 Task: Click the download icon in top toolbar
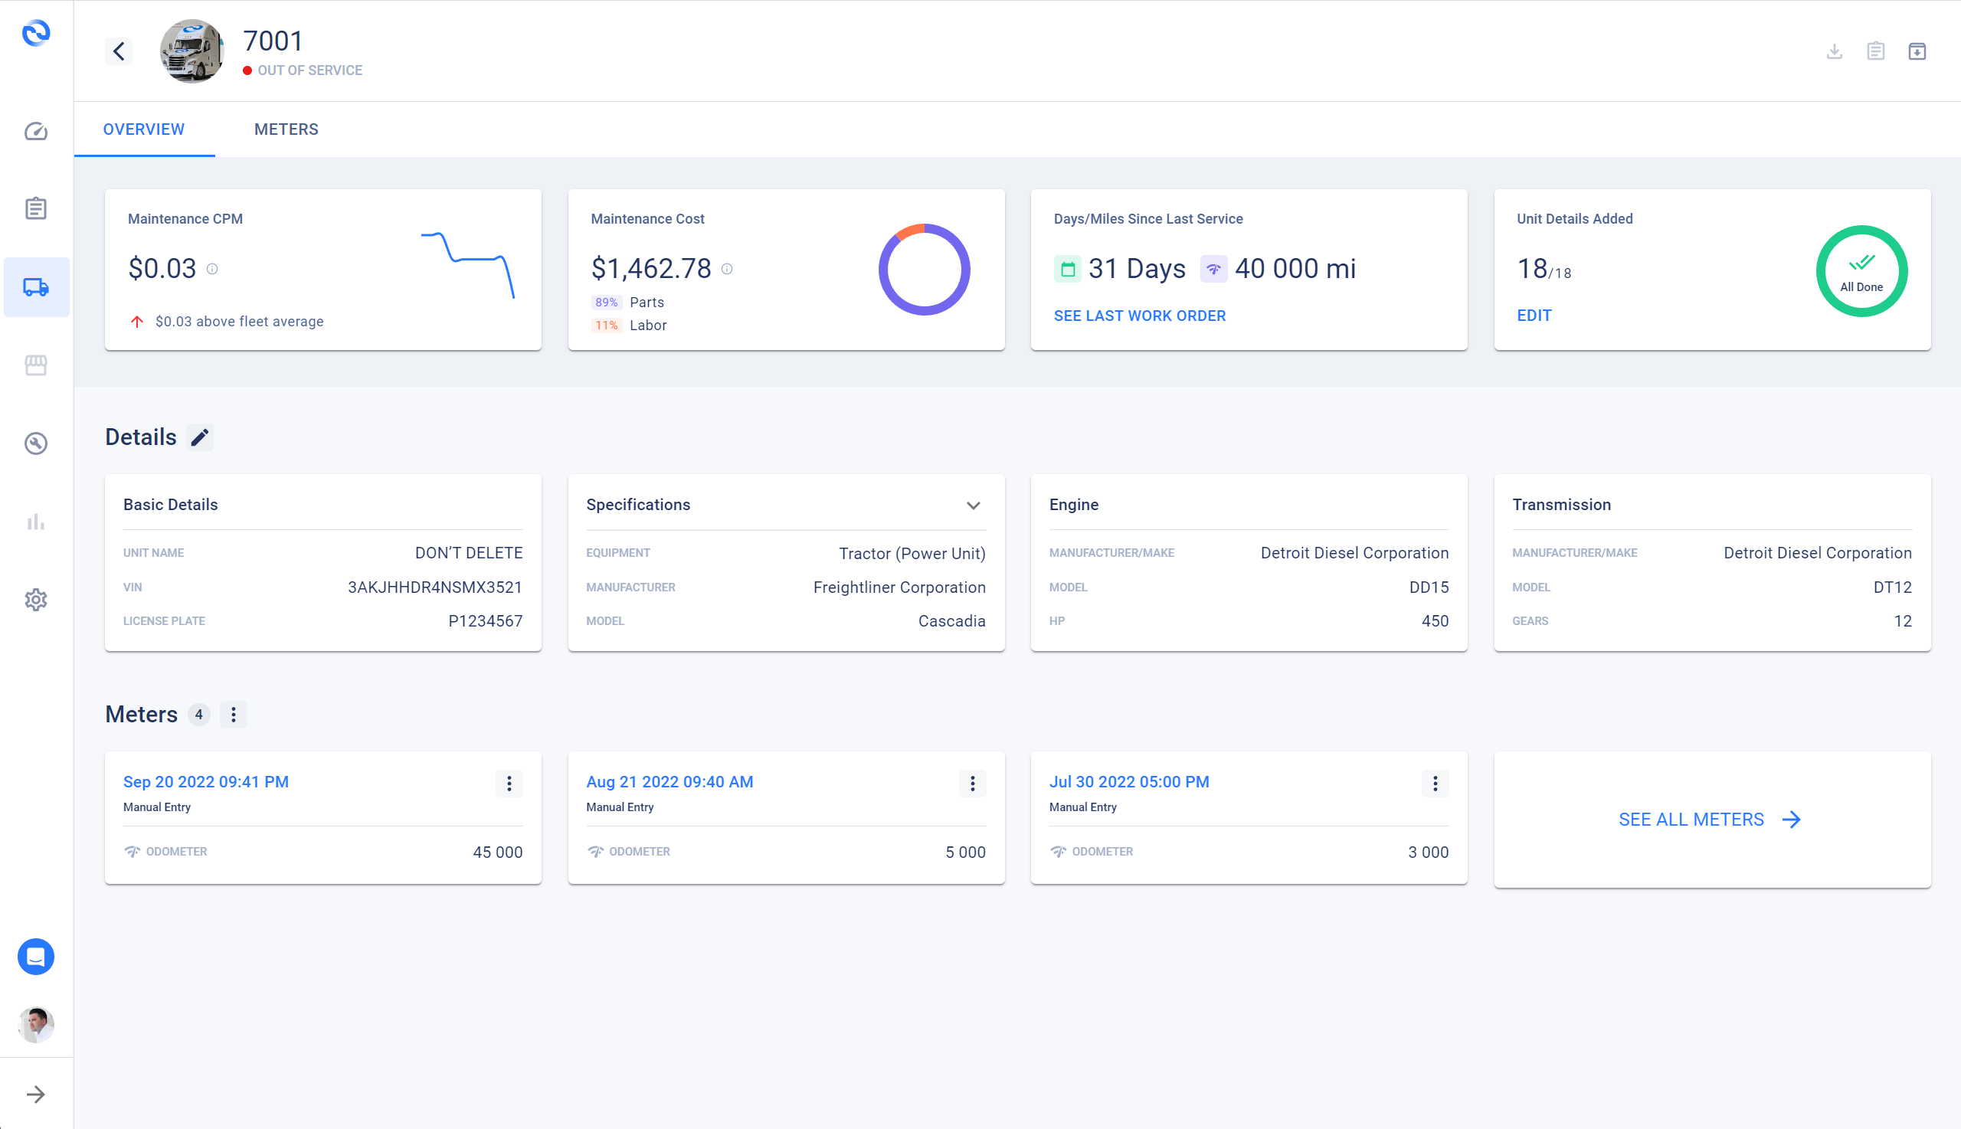(x=1835, y=53)
